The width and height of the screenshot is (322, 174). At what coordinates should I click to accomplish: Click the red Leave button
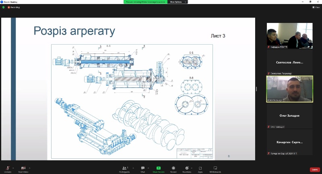click(315, 170)
